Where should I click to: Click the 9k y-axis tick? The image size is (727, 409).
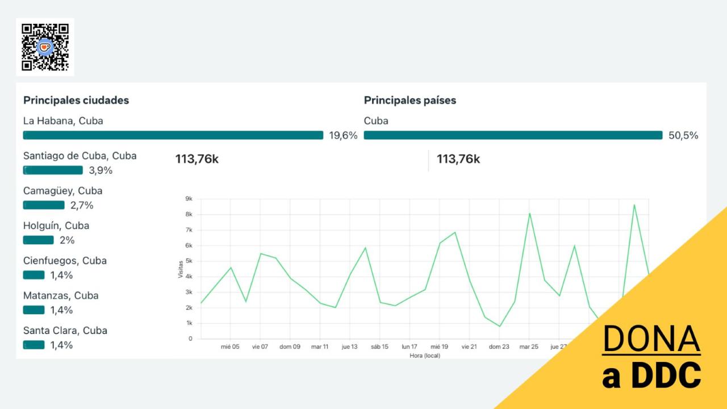[189, 199]
